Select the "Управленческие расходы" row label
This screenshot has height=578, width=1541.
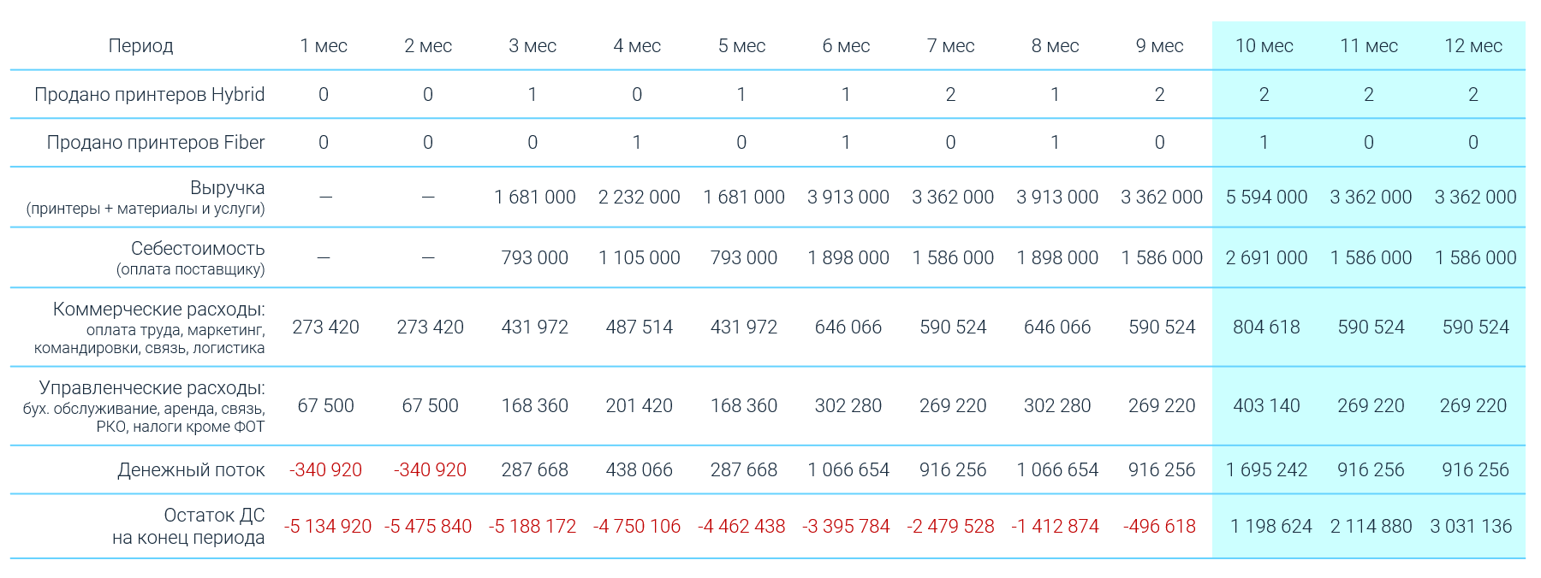point(152,388)
